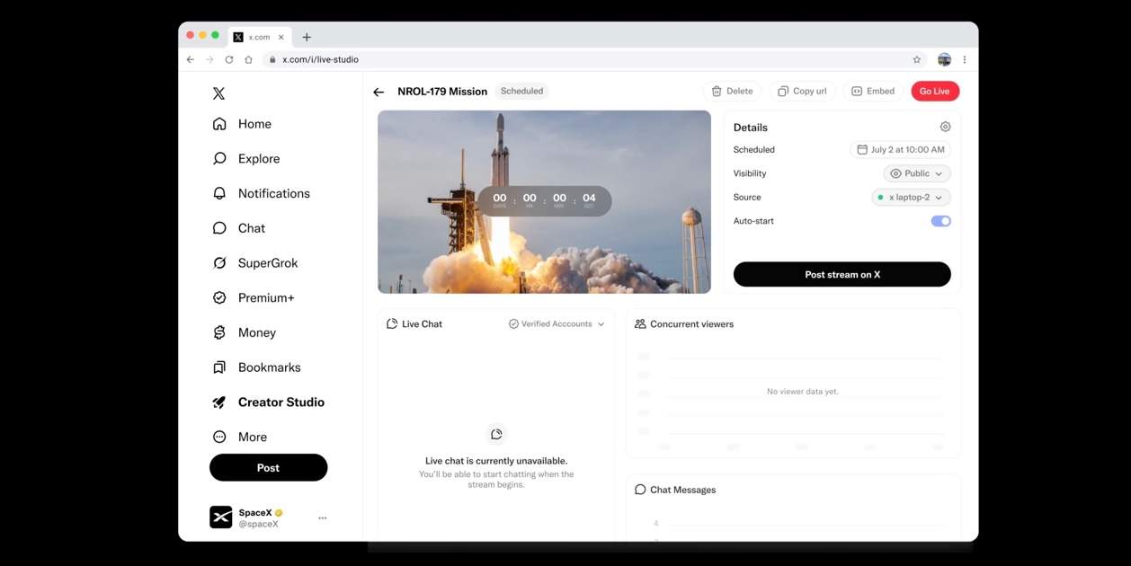Bookmark page with star icon
The height and width of the screenshot is (566, 1131).
click(917, 59)
